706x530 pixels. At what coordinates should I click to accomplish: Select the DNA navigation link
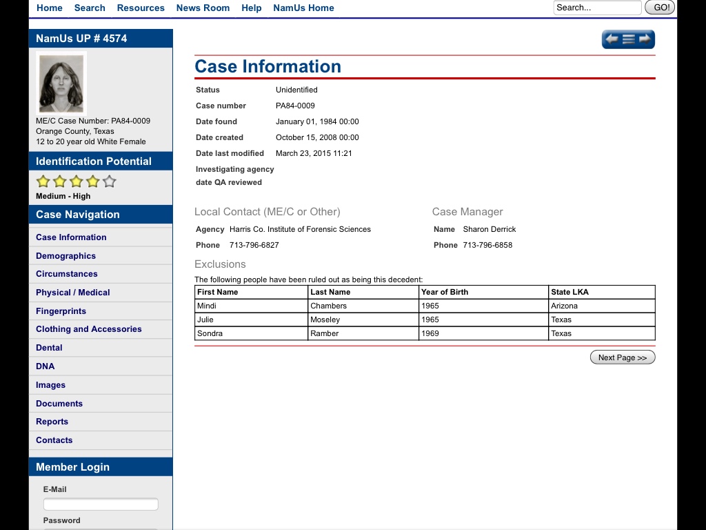coord(45,366)
